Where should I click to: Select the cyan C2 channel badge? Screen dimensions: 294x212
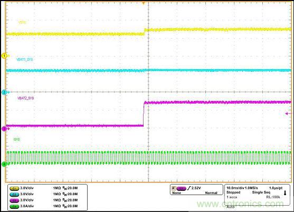coord(14,194)
